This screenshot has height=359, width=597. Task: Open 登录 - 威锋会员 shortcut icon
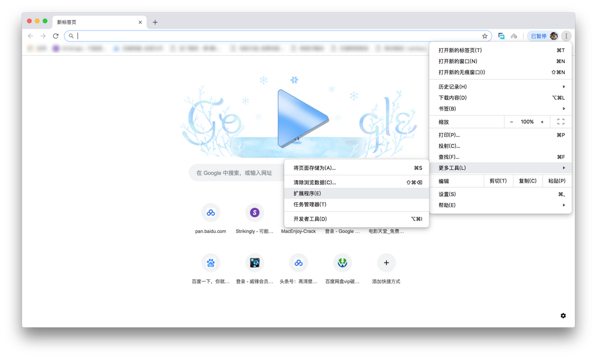pyautogui.click(x=255, y=262)
